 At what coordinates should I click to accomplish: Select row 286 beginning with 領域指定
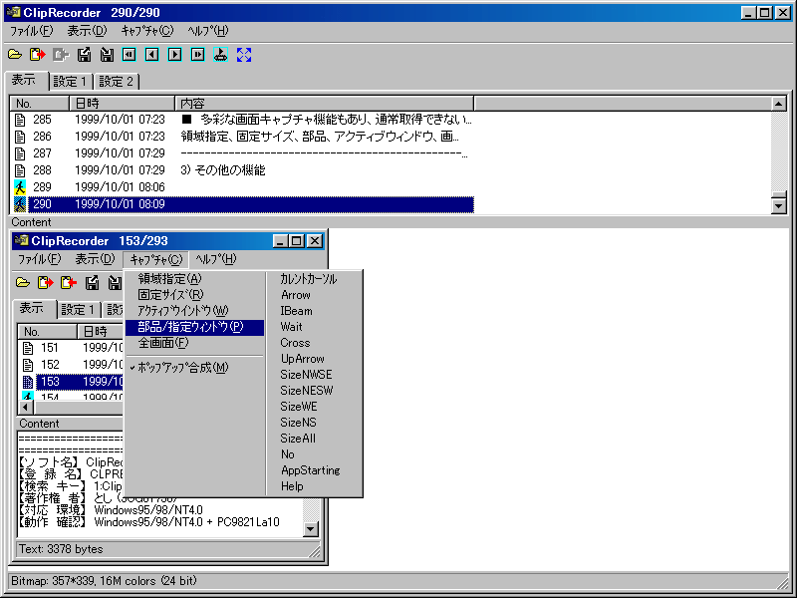[242, 137]
